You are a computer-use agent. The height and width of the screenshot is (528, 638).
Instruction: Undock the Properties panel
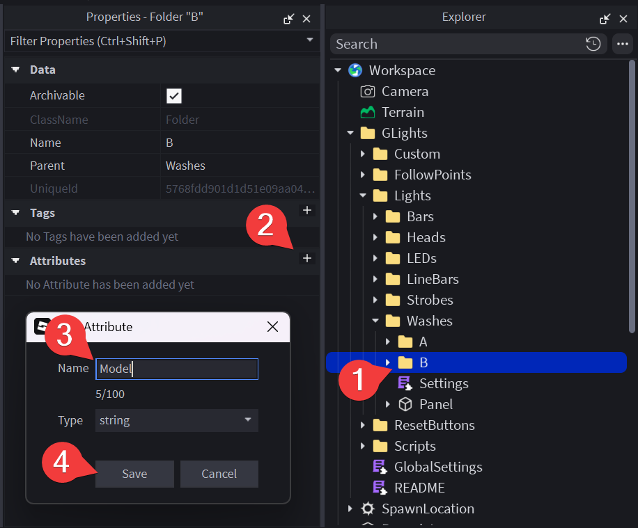click(x=288, y=19)
